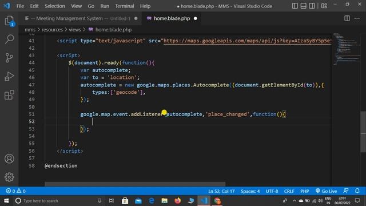Click the VS Code taskbar icon
The width and height of the screenshot is (366, 206).
click(x=204, y=201)
